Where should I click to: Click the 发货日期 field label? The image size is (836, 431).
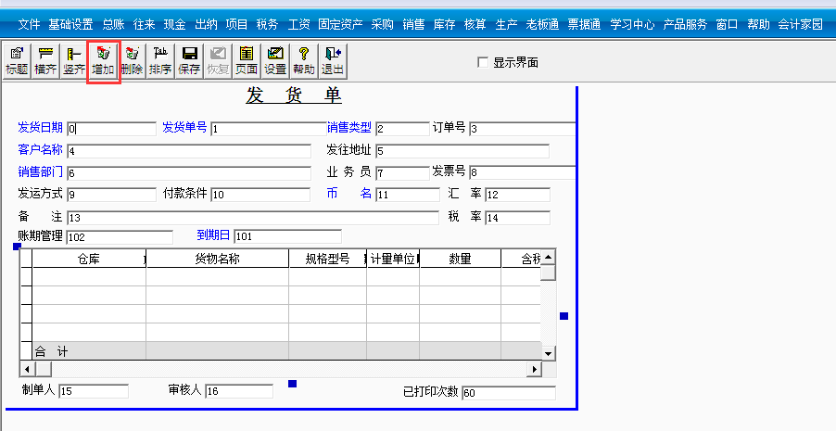[x=40, y=128]
